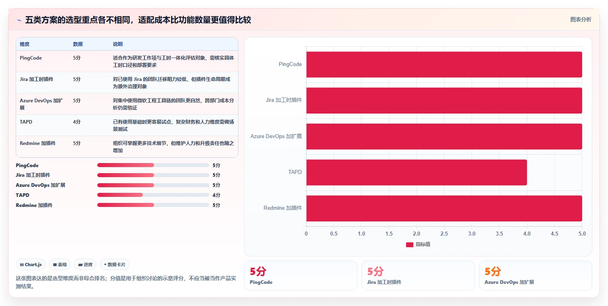Click the PingCode y-axis label in chart
Viewport: 608px width, 306px height.
290,64
